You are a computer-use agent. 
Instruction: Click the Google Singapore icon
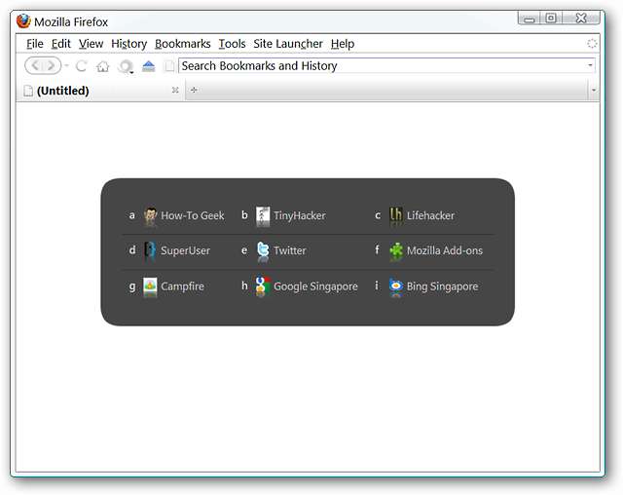click(263, 286)
